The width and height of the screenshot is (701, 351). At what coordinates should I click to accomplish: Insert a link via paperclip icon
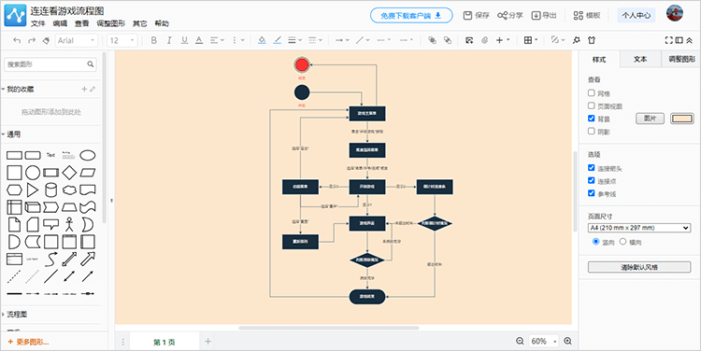(x=484, y=40)
